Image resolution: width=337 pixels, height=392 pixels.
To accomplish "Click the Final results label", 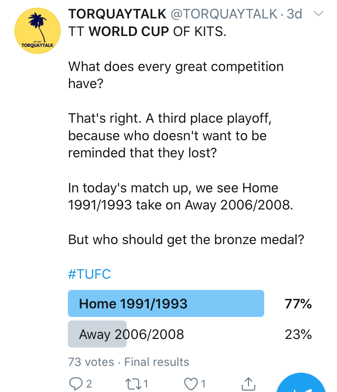I will click(x=157, y=362).
